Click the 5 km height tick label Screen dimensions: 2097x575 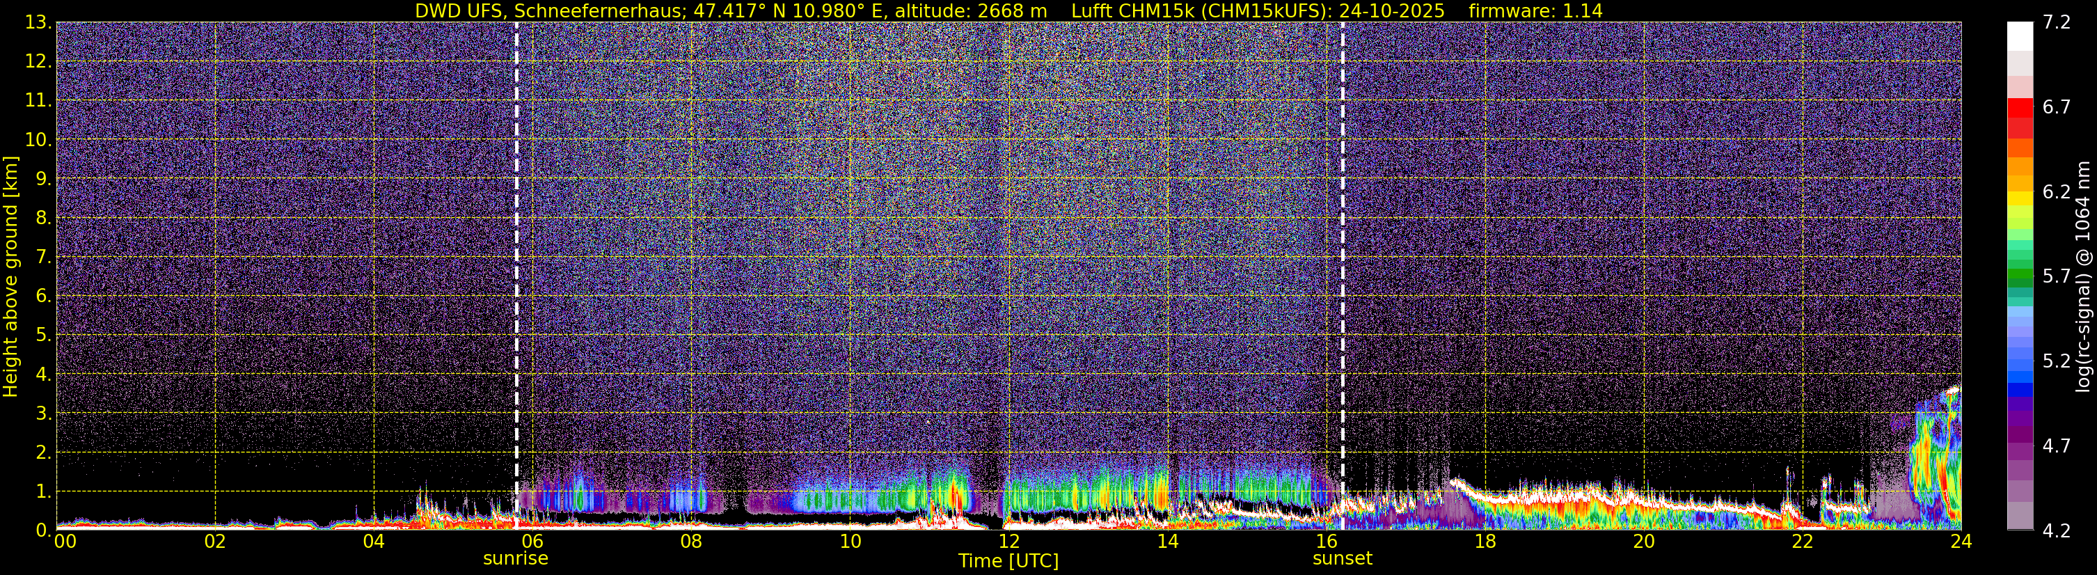42,336
